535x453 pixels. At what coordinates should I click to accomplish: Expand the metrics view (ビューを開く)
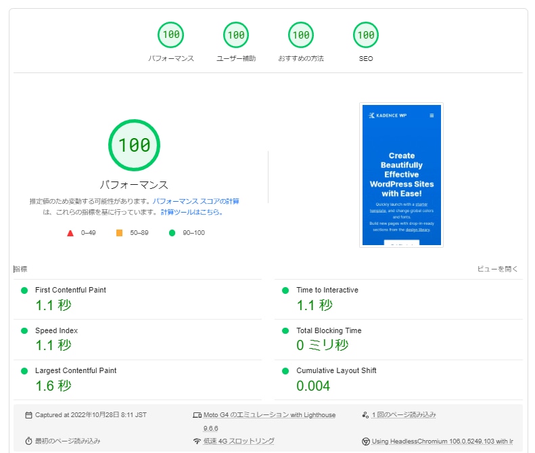[x=498, y=269]
